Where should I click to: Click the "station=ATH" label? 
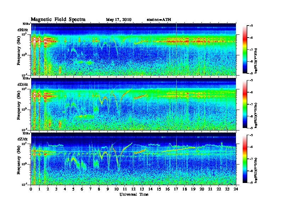(159, 20)
